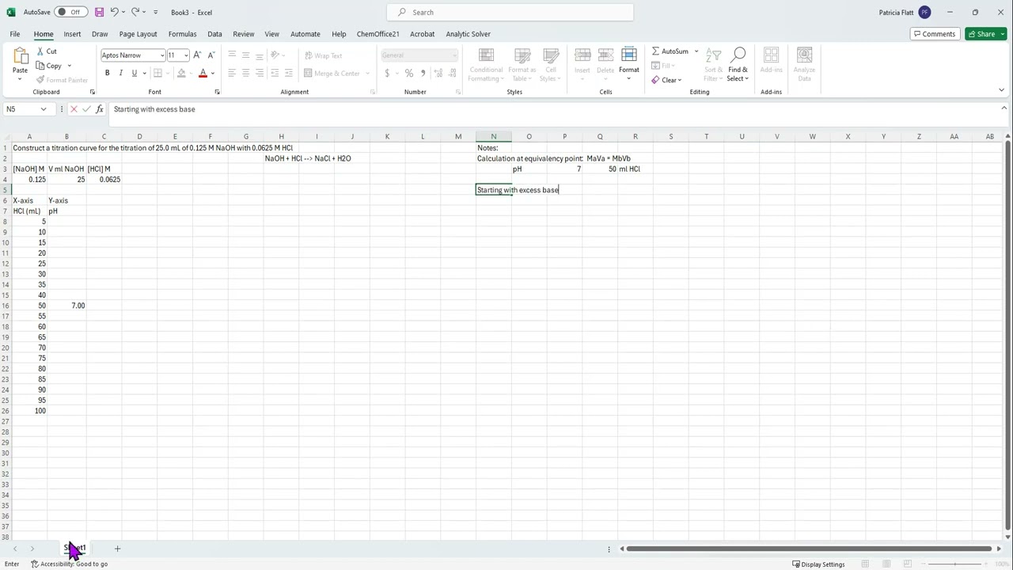Click the Redo arrow in title bar
Image resolution: width=1013 pixels, height=570 pixels.
click(135, 12)
